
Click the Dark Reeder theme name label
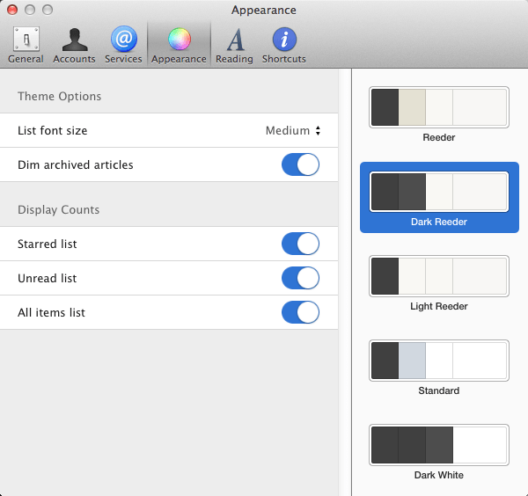coord(439,222)
